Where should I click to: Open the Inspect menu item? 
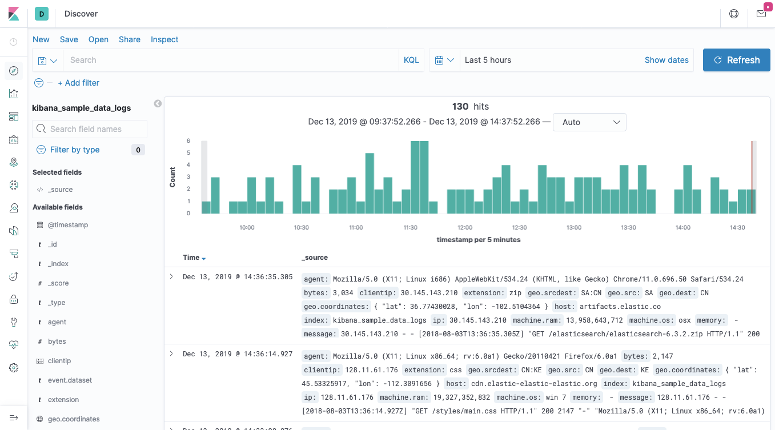pyautogui.click(x=164, y=39)
